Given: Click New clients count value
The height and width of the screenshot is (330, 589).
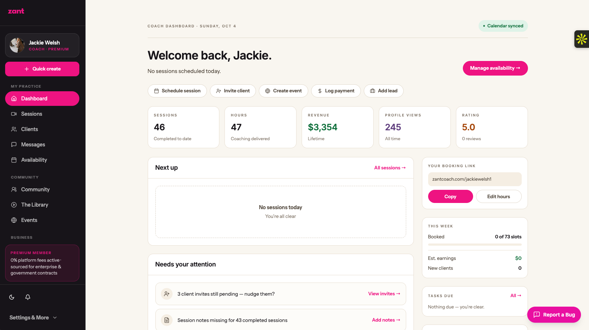Looking at the screenshot, I should pyautogui.click(x=520, y=268).
